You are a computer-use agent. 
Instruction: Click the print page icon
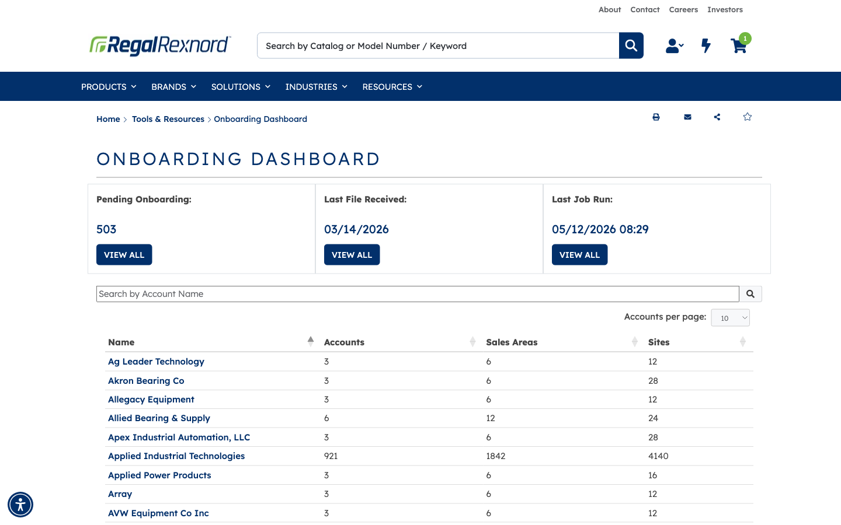coord(656,117)
